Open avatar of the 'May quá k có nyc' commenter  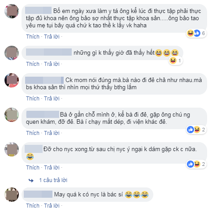pos(12,195)
